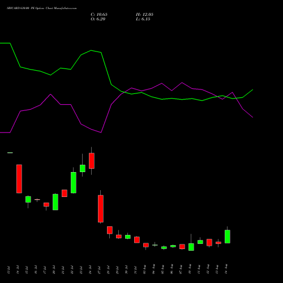
Task: Click the green candle for 22 Jul
Action: point(74,182)
